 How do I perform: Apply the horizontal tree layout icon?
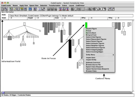94,9
